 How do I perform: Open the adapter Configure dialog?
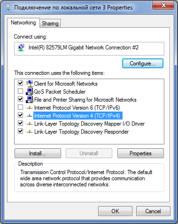pos(143,64)
